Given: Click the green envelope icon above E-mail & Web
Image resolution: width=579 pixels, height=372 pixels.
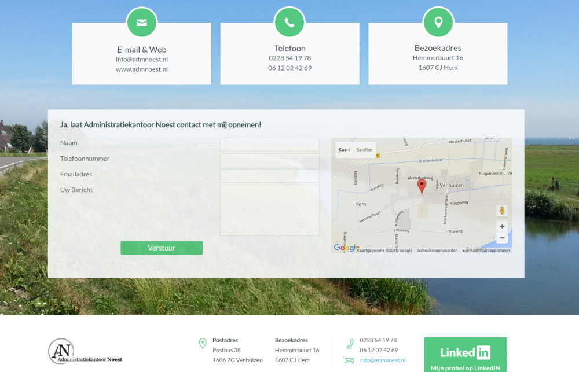Looking at the screenshot, I should [142, 23].
